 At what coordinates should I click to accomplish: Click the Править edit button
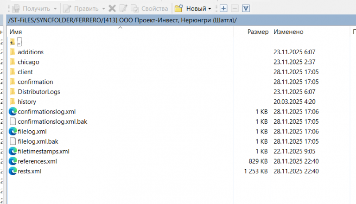tap(81, 9)
